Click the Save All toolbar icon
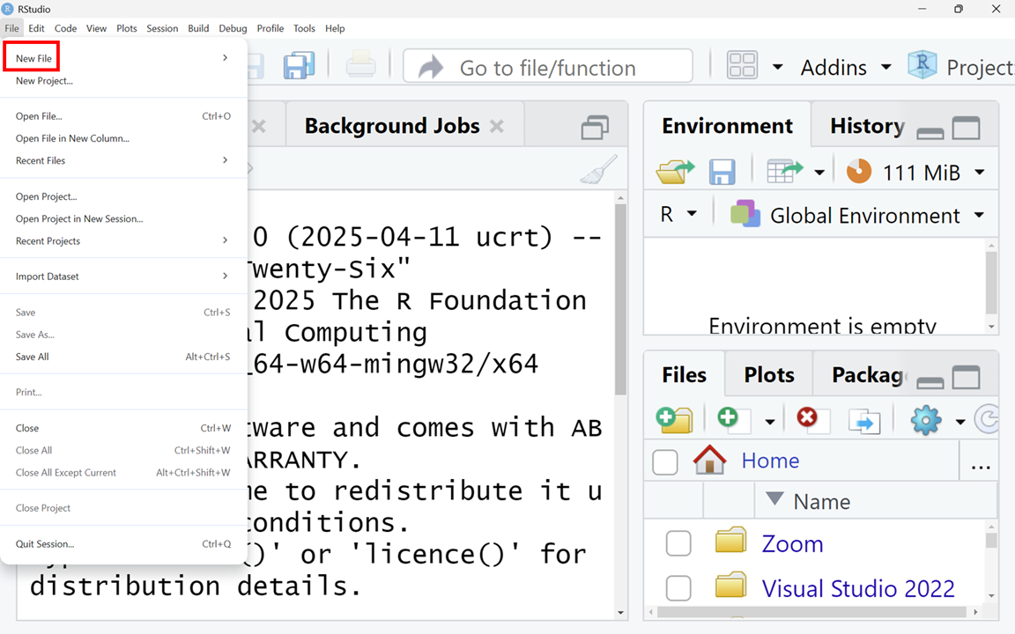1015x634 pixels. [x=299, y=67]
